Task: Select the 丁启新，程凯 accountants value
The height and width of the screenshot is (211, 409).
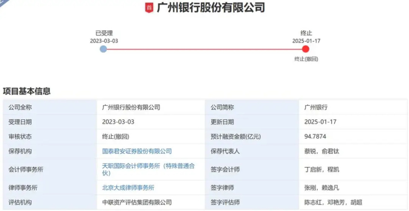Action: (322, 170)
